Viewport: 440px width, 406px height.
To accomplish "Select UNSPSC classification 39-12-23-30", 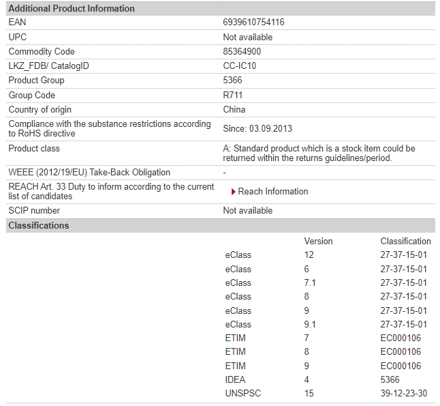I will pos(403,393).
